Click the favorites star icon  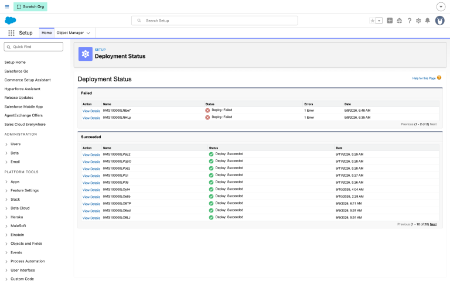coord(373,20)
